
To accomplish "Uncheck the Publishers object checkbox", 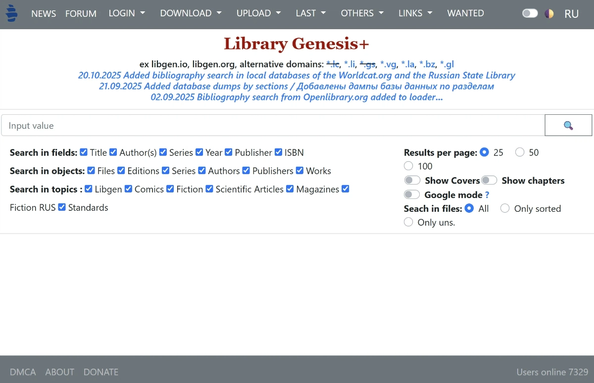I will [246, 171].
